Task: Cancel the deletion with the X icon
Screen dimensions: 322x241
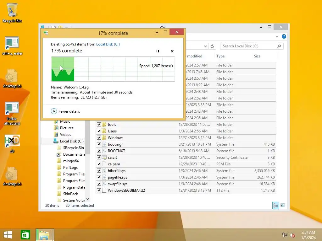Action: coord(172,51)
